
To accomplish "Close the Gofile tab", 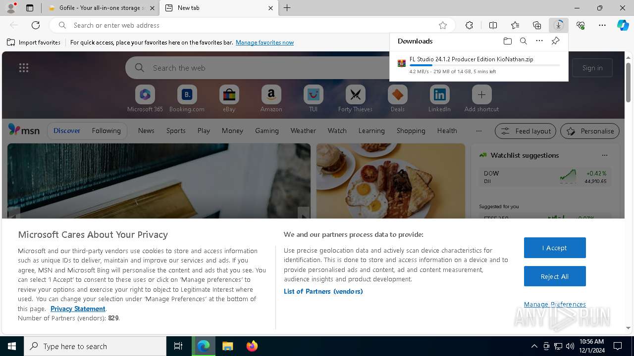I will pos(152,8).
